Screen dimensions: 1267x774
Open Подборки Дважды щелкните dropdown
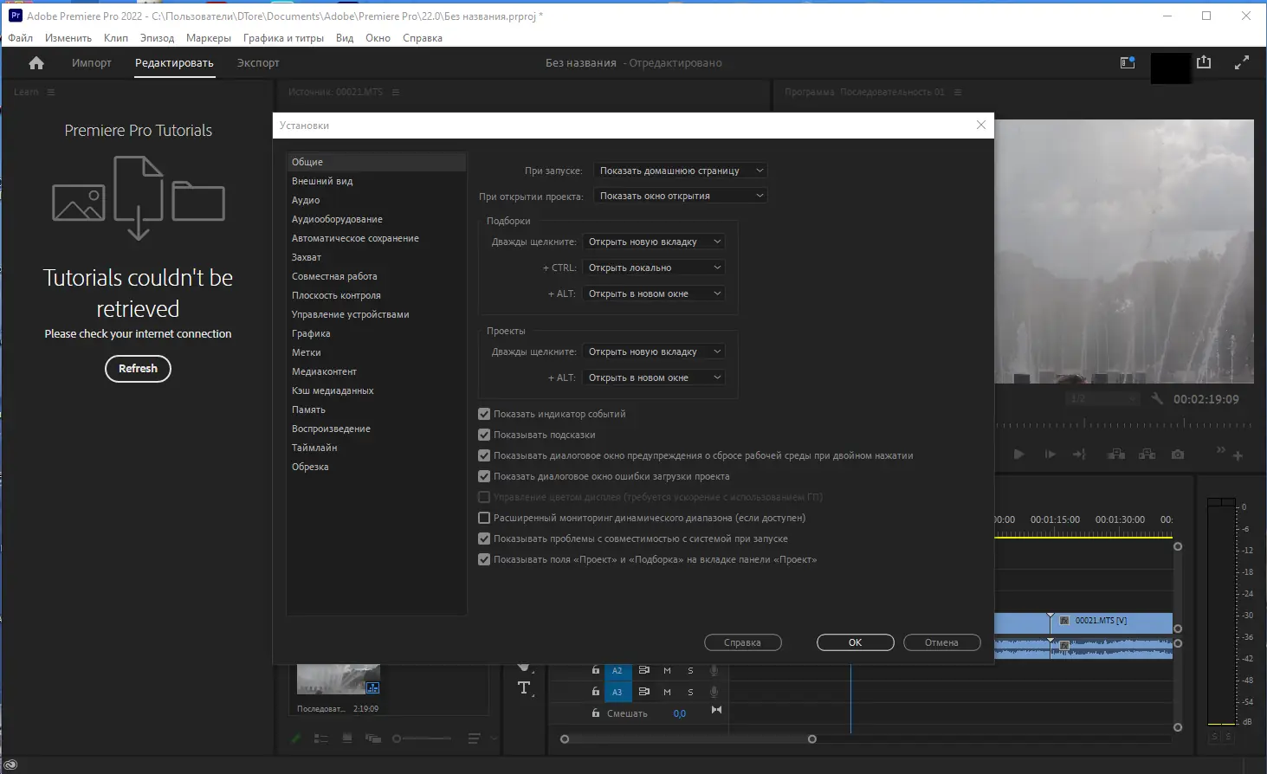coord(654,242)
